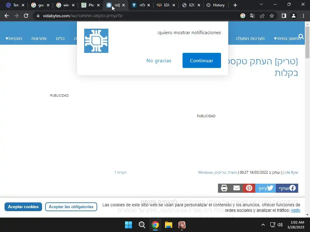
Task: Click Aceptar cookies button
Action: [23, 207]
